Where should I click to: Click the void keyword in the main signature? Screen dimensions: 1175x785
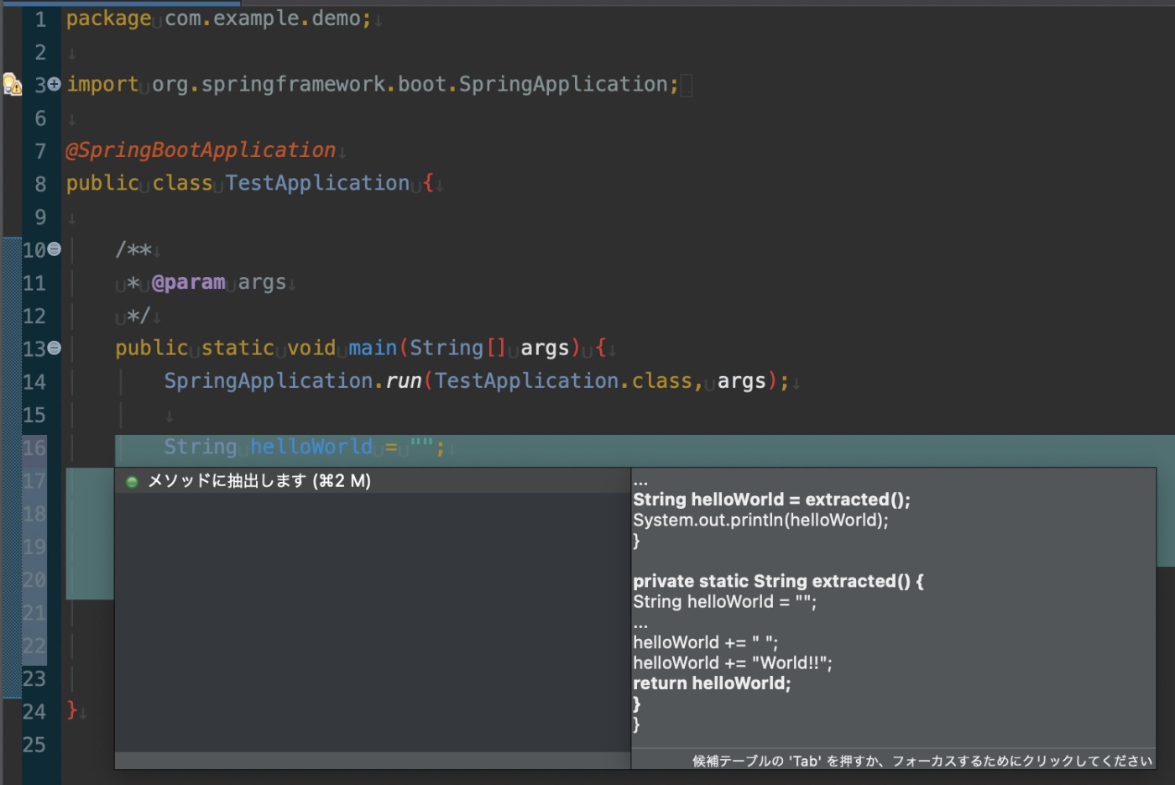pyautogui.click(x=311, y=348)
